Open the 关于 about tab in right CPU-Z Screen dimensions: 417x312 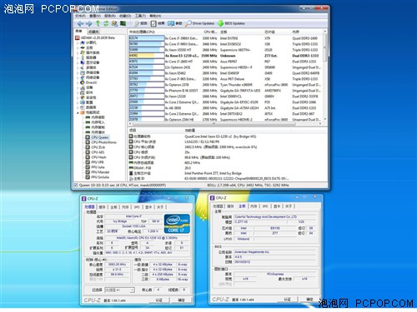pyautogui.click(x=289, y=206)
